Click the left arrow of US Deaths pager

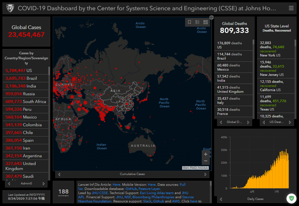point(264,122)
